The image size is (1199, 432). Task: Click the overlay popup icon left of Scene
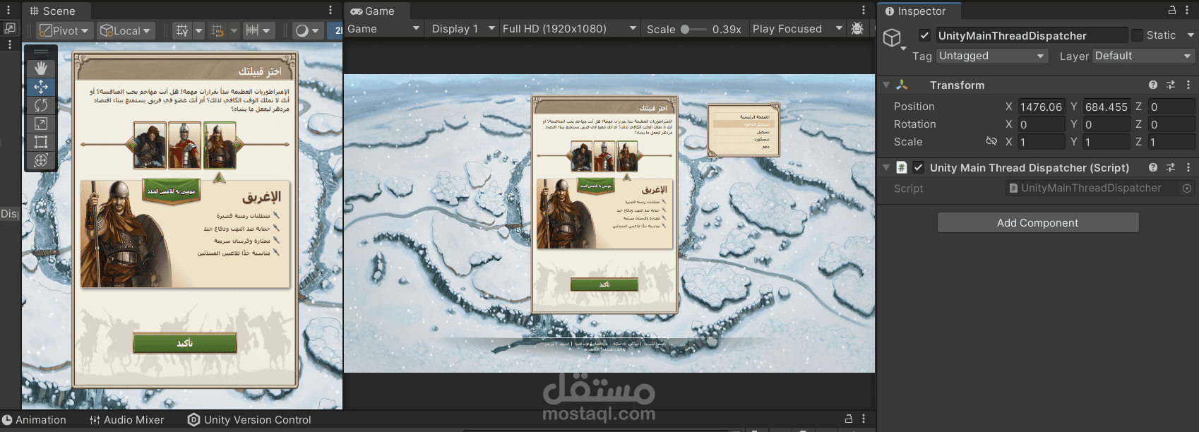(10, 28)
